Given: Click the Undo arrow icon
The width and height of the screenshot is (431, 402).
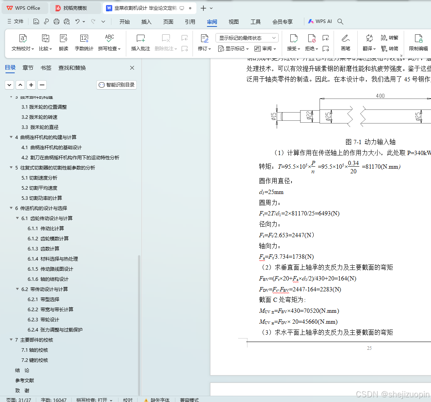Looking at the screenshot, I should 78,21.
